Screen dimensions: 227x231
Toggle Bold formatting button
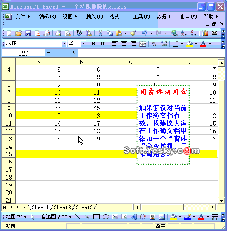coord(93,44)
